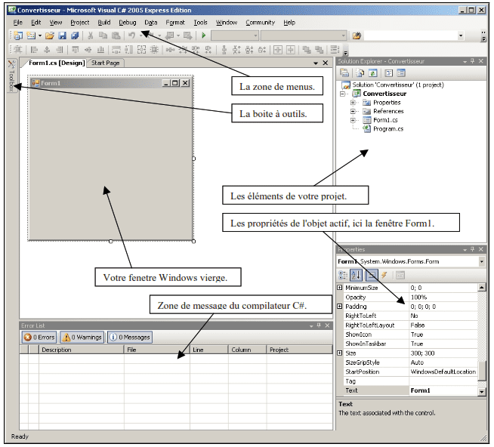Screen dimensions: 494x447
Task: Collapse the Convertisseur project node
Action: point(342,94)
